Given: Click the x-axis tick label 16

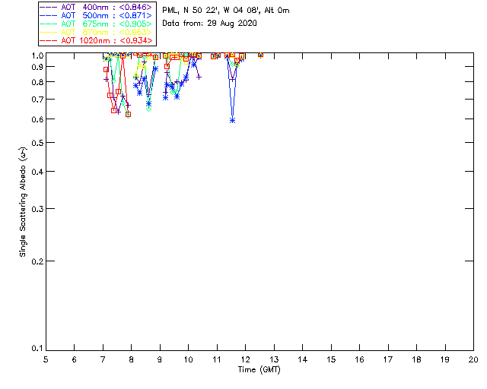Looking at the screenshot, I should pos(360,359).
